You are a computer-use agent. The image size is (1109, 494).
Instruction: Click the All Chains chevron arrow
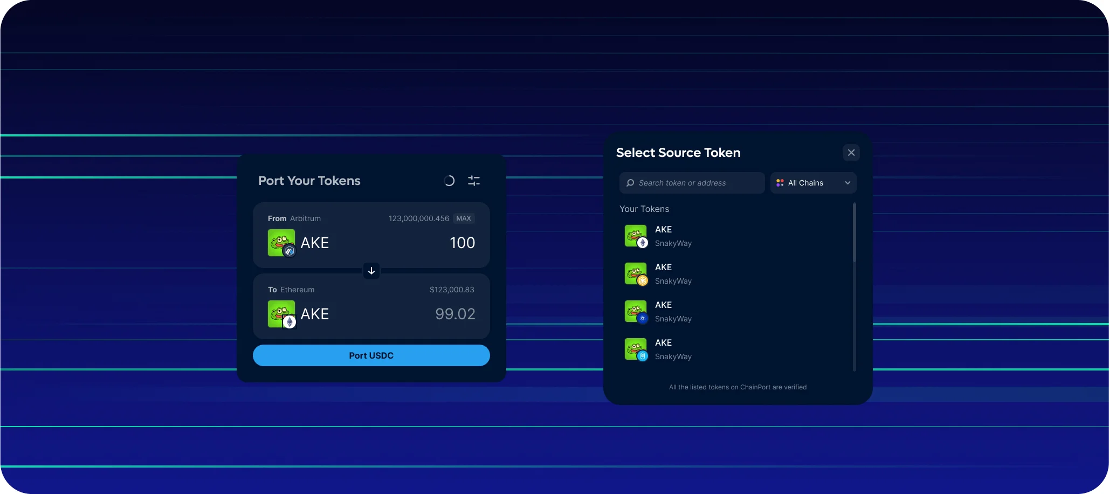[x=848, y=183]
